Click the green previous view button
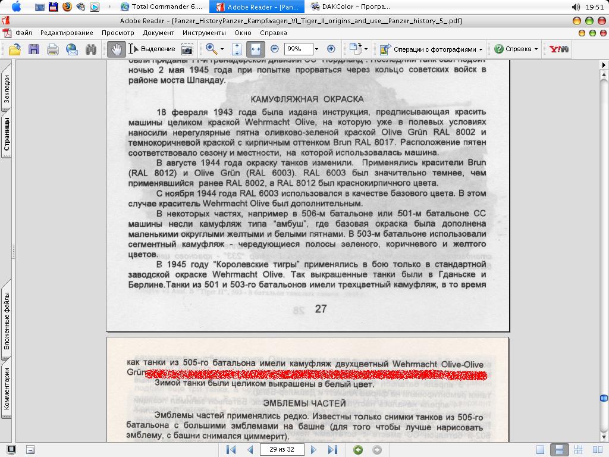609x457 pixels. 357,450
